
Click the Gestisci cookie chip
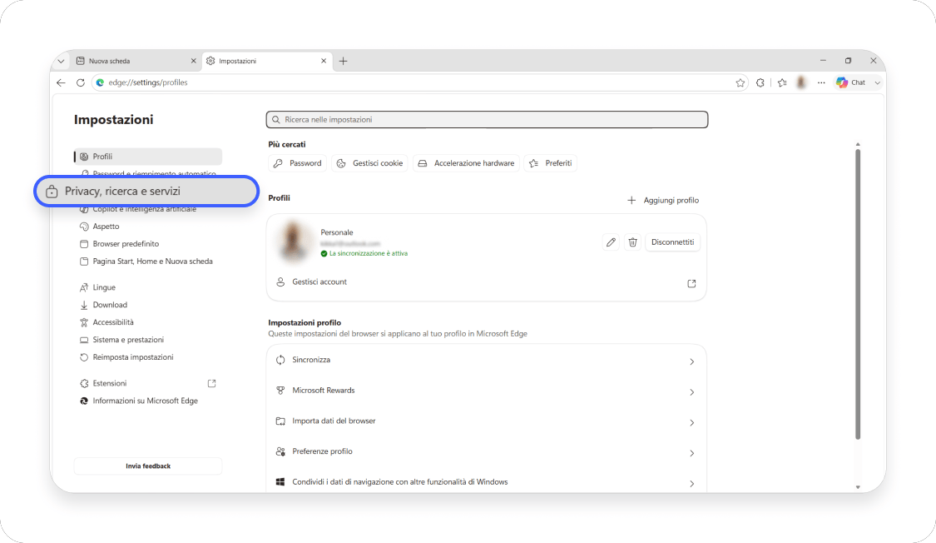[369, 163]
